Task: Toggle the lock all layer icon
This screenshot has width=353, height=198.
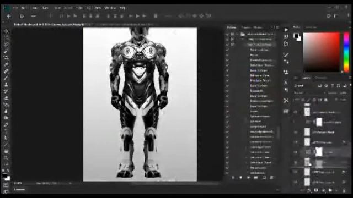Action: [326, 100]
